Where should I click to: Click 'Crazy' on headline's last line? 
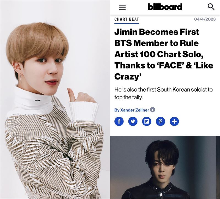[x=128, y=77]
